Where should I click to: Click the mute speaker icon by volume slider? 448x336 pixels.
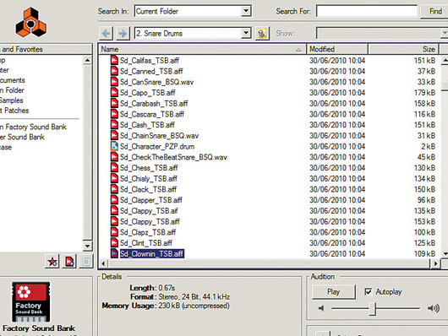[321, 308]
